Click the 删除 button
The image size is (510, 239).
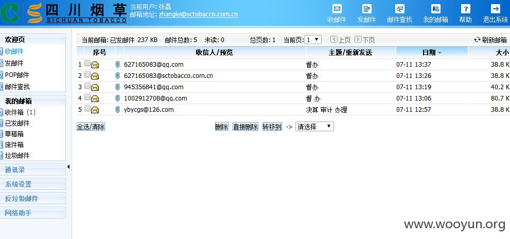pos(221,127)
